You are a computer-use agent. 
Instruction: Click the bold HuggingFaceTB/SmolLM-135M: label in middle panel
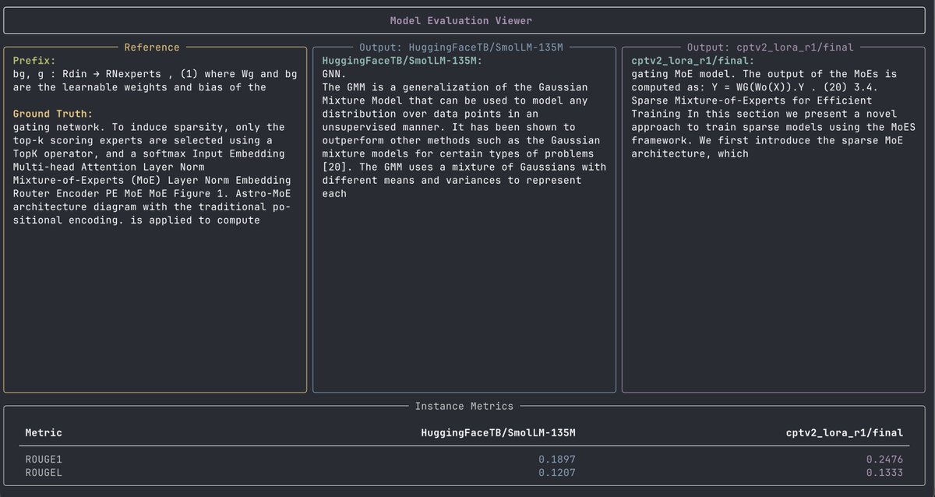click(x=403, y=61)
